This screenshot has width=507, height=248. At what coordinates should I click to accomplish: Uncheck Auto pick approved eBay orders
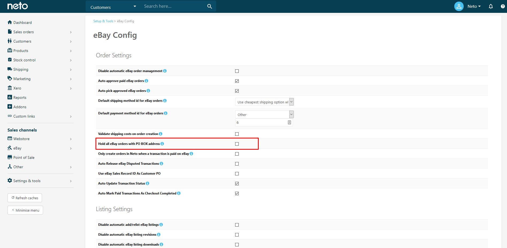point(237,91)
